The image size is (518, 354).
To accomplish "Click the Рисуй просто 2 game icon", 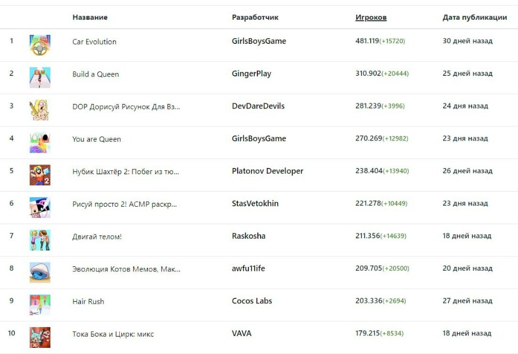I will pyautogui.click(x=40, y=207).
